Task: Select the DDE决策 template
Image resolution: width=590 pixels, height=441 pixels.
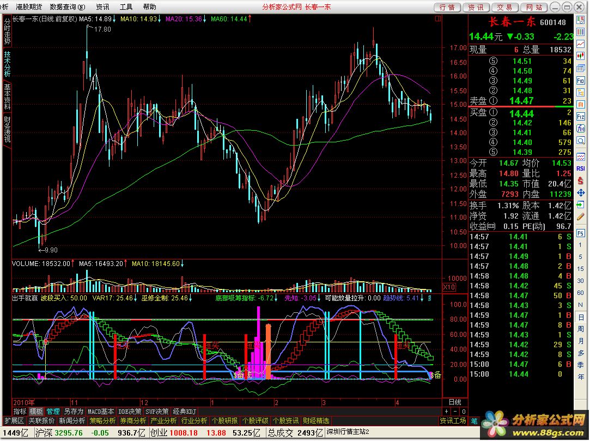Action: [130, 411]
